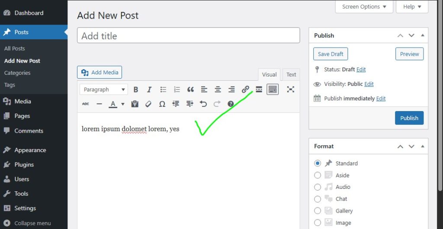The width and height of the screenshot is (443, 229).
Task: Enter distraction-free fullscreen writing mode
Action: 290,90
